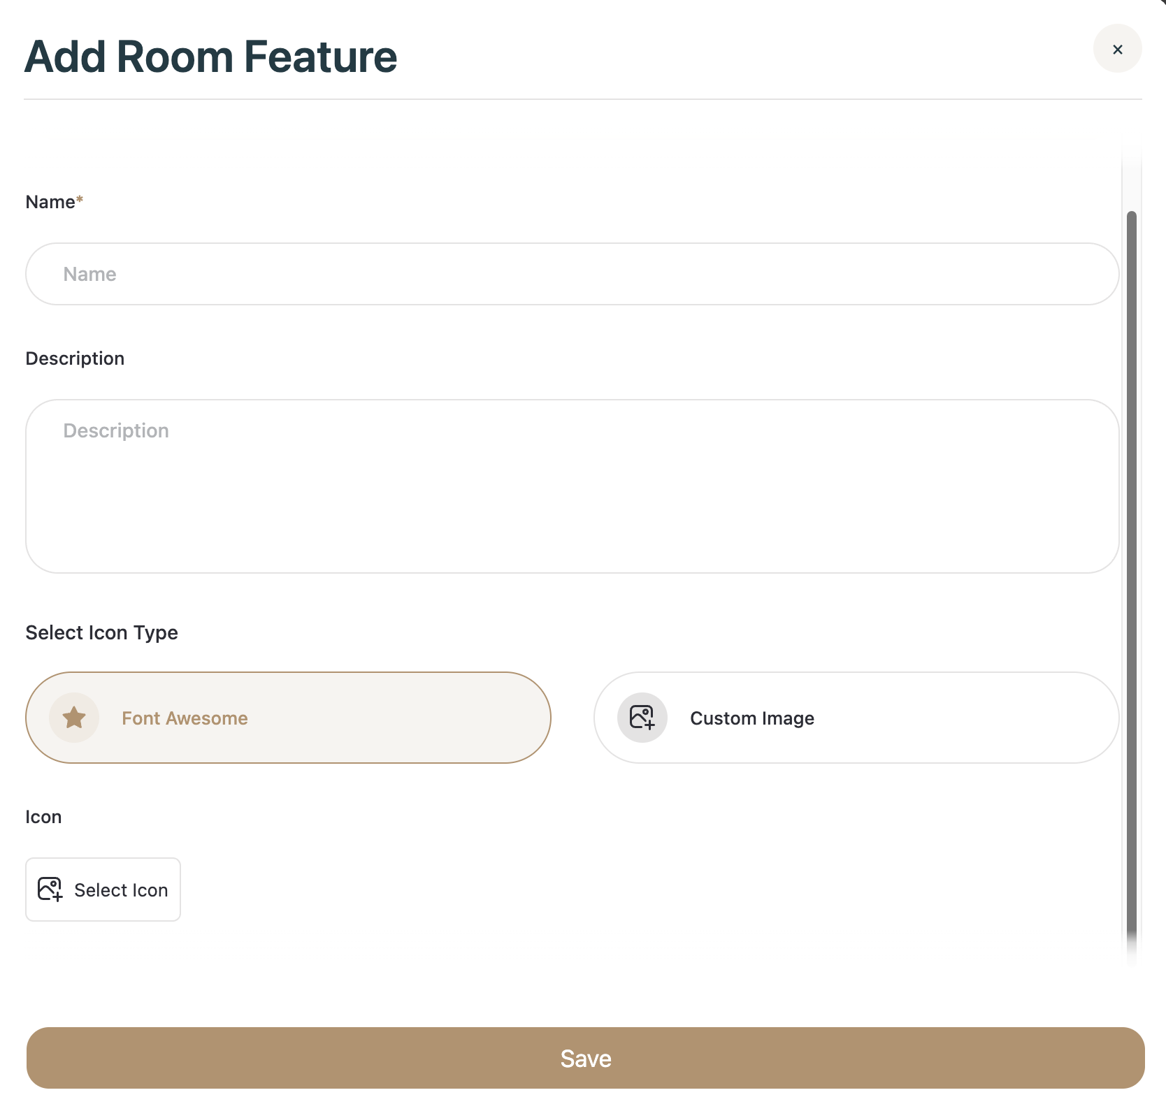Image resolution: width=1166 pixels, height=1118 pixels.
Task: Click the Description placeholder text
Action: coord(116,430)
